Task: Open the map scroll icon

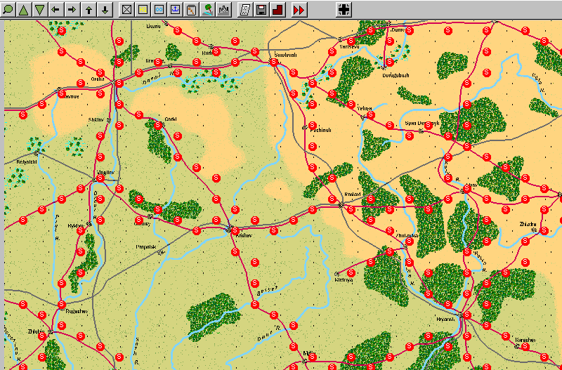Action: click(x=191, y=10)
